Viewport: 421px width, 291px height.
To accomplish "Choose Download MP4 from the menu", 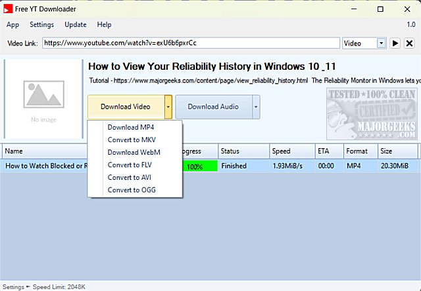I will click(131, 127).
